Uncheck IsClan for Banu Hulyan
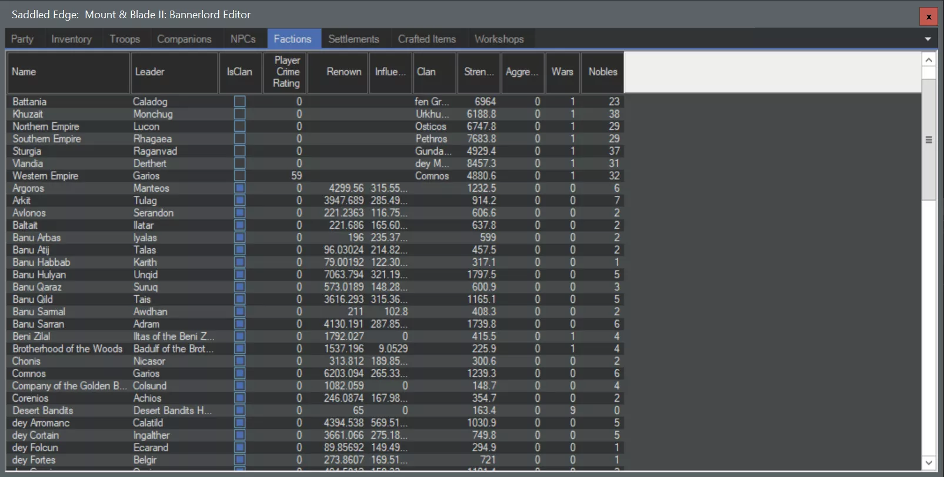Viewport: 944px width, 477px height. pyautogui.click(x=239, y=275)
